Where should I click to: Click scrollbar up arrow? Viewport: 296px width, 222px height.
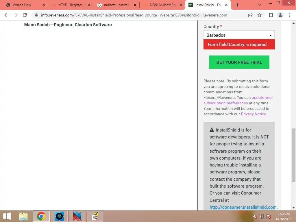coord(293,23)
